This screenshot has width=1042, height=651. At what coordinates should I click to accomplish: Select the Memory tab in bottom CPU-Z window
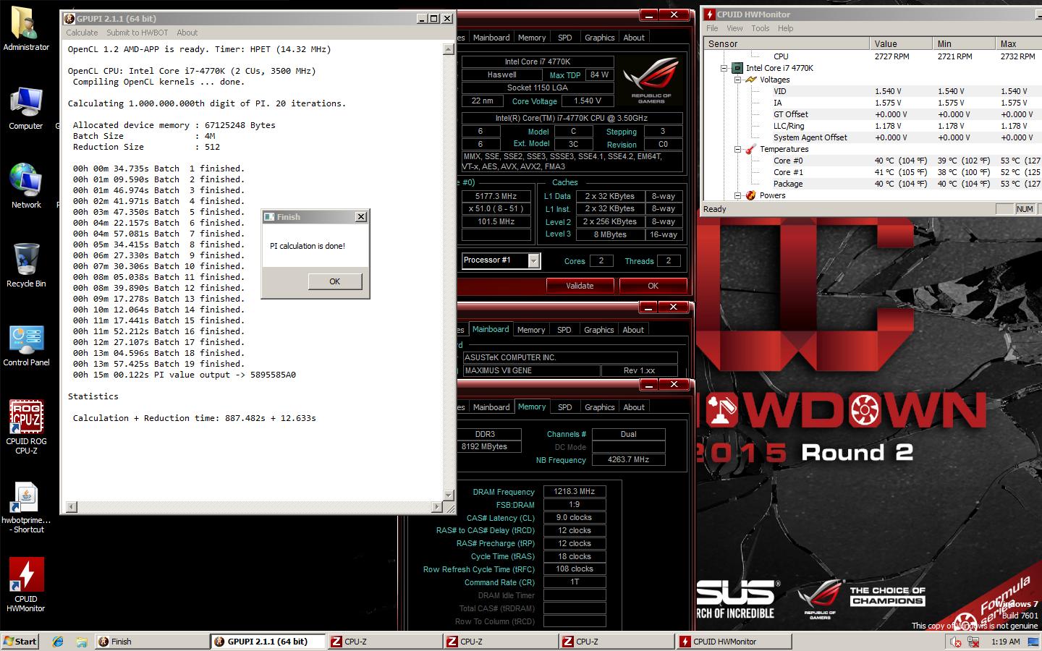pos(532,407)
